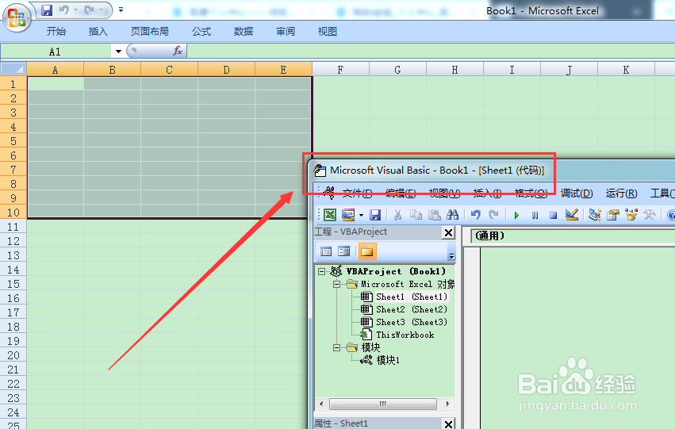Screen dimensions: 675x429
Task: Open the (通用) object dropdown
Action: tap(573, 236)
